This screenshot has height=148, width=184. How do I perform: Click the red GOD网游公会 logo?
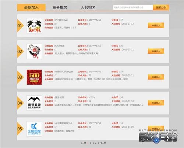[34, 77]
